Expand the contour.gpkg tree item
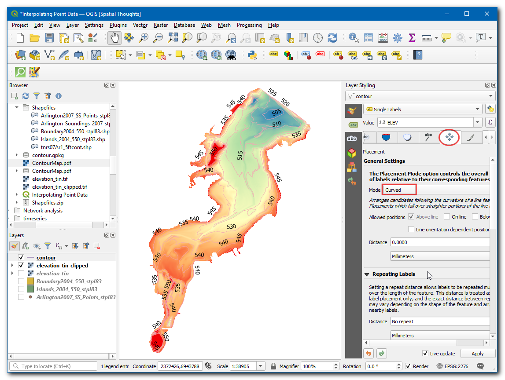 pos(17,155)
